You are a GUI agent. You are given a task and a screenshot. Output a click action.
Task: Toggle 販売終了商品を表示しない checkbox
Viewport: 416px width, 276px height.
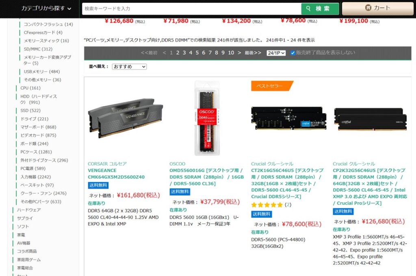pos(293,53)
